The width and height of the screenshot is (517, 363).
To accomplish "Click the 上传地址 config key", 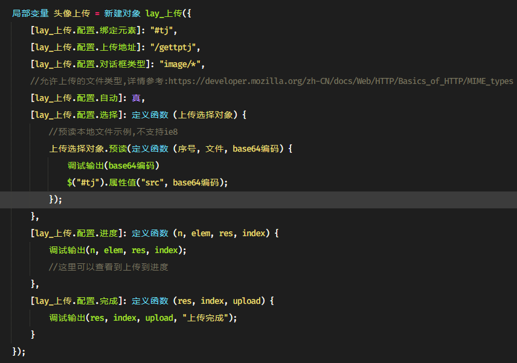I will click(x=118, y=48).
